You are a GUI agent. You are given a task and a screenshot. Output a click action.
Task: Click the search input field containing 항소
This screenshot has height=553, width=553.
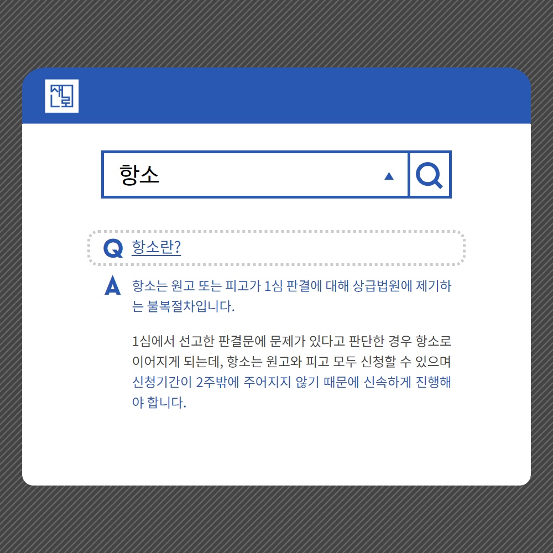point(255,175)
